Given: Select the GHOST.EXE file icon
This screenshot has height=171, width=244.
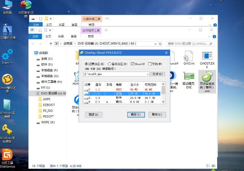Looking at the screenshot, I should tap(206, 58).
